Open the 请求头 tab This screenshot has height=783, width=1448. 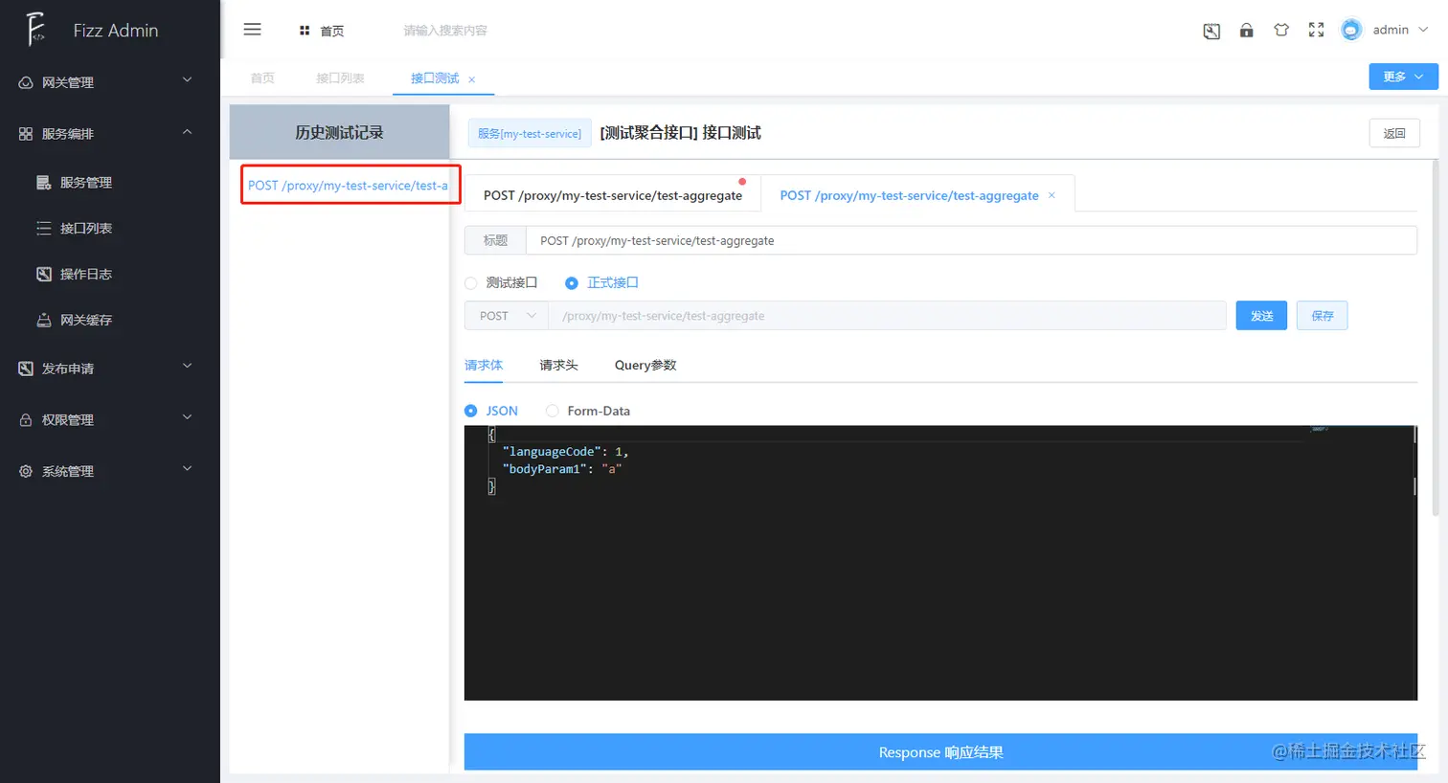pos(558,365)
